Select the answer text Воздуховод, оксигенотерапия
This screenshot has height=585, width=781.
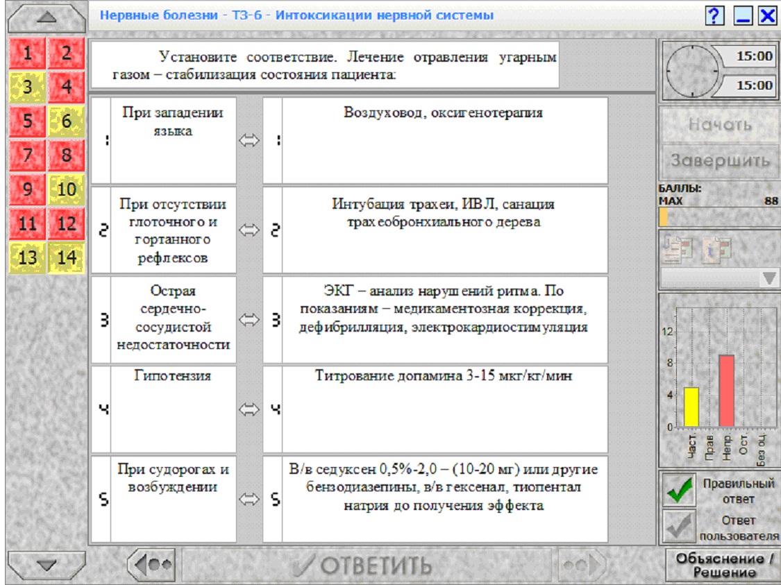444,112
